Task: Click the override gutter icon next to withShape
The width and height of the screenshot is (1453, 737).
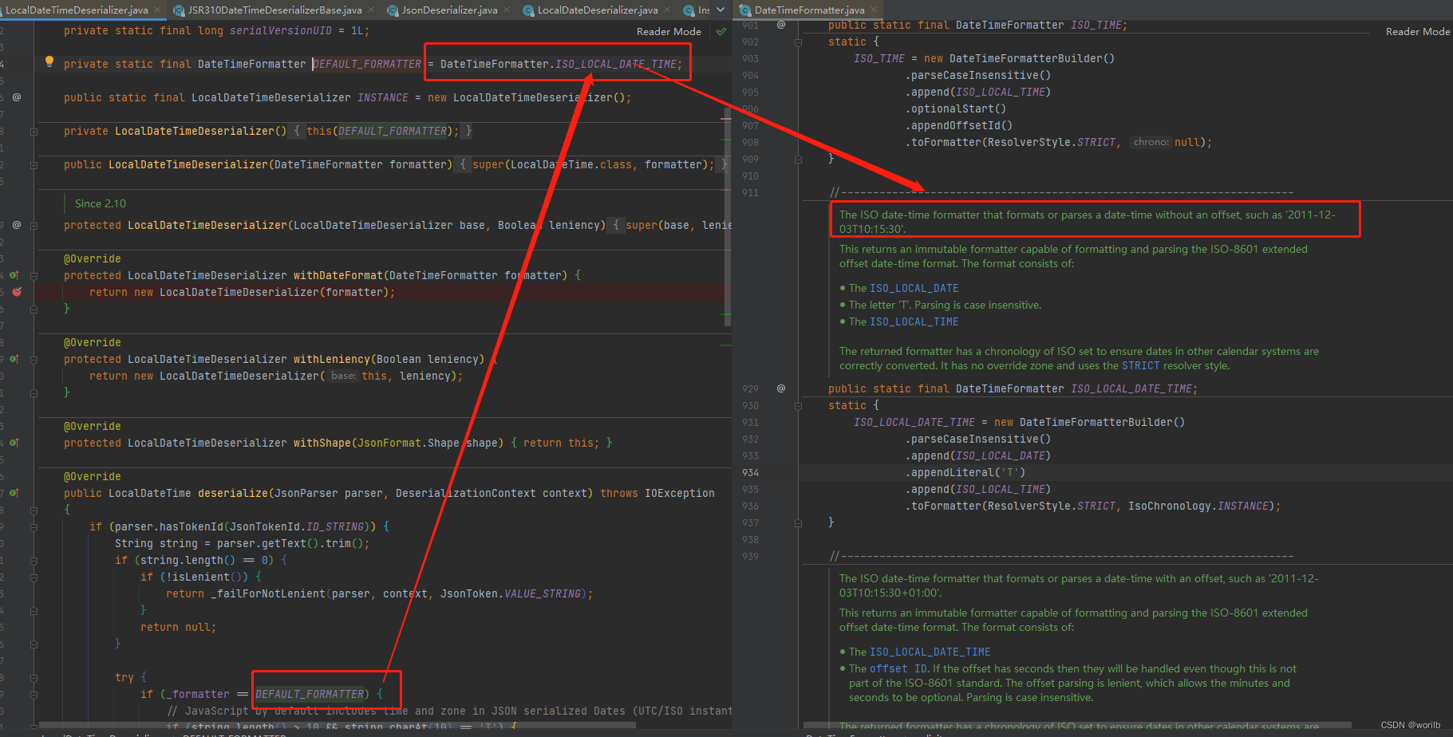Action: pos(14,443)
